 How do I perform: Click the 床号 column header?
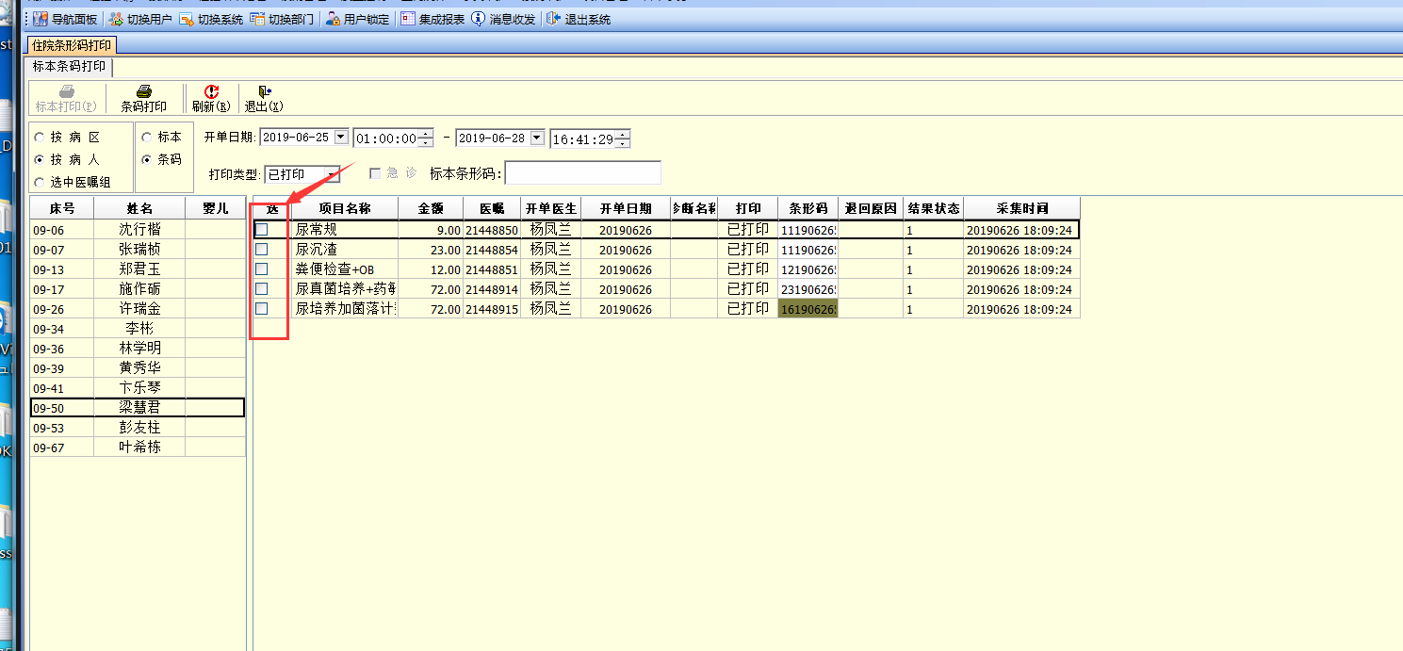[x=62, y=208]
